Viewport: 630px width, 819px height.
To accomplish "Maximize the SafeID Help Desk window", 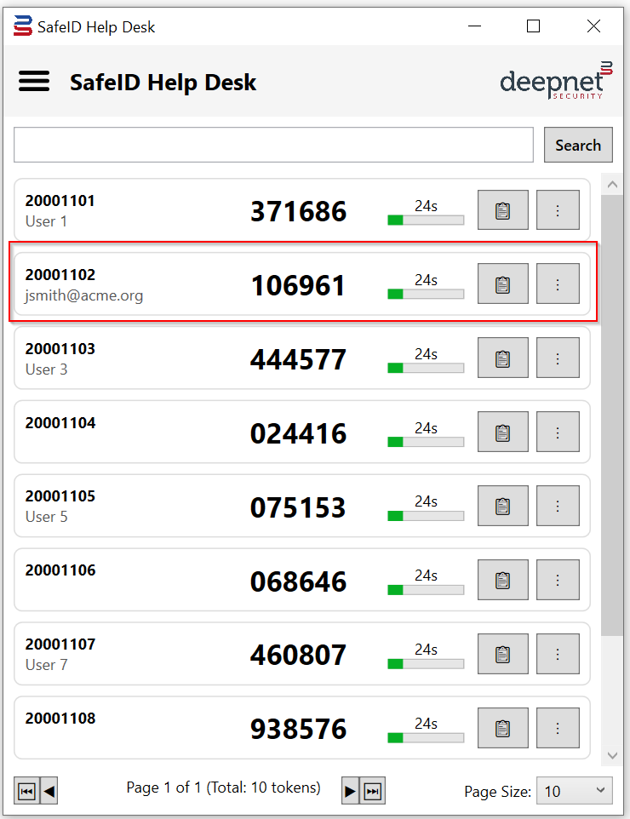I will tap(533, 26).
